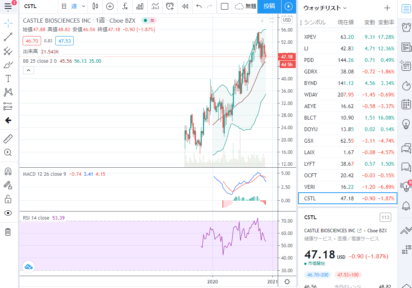Screen dimensions: 412x288
Task: Collapse indicator legend with up chevron
Action: click(x=29, y=70)
